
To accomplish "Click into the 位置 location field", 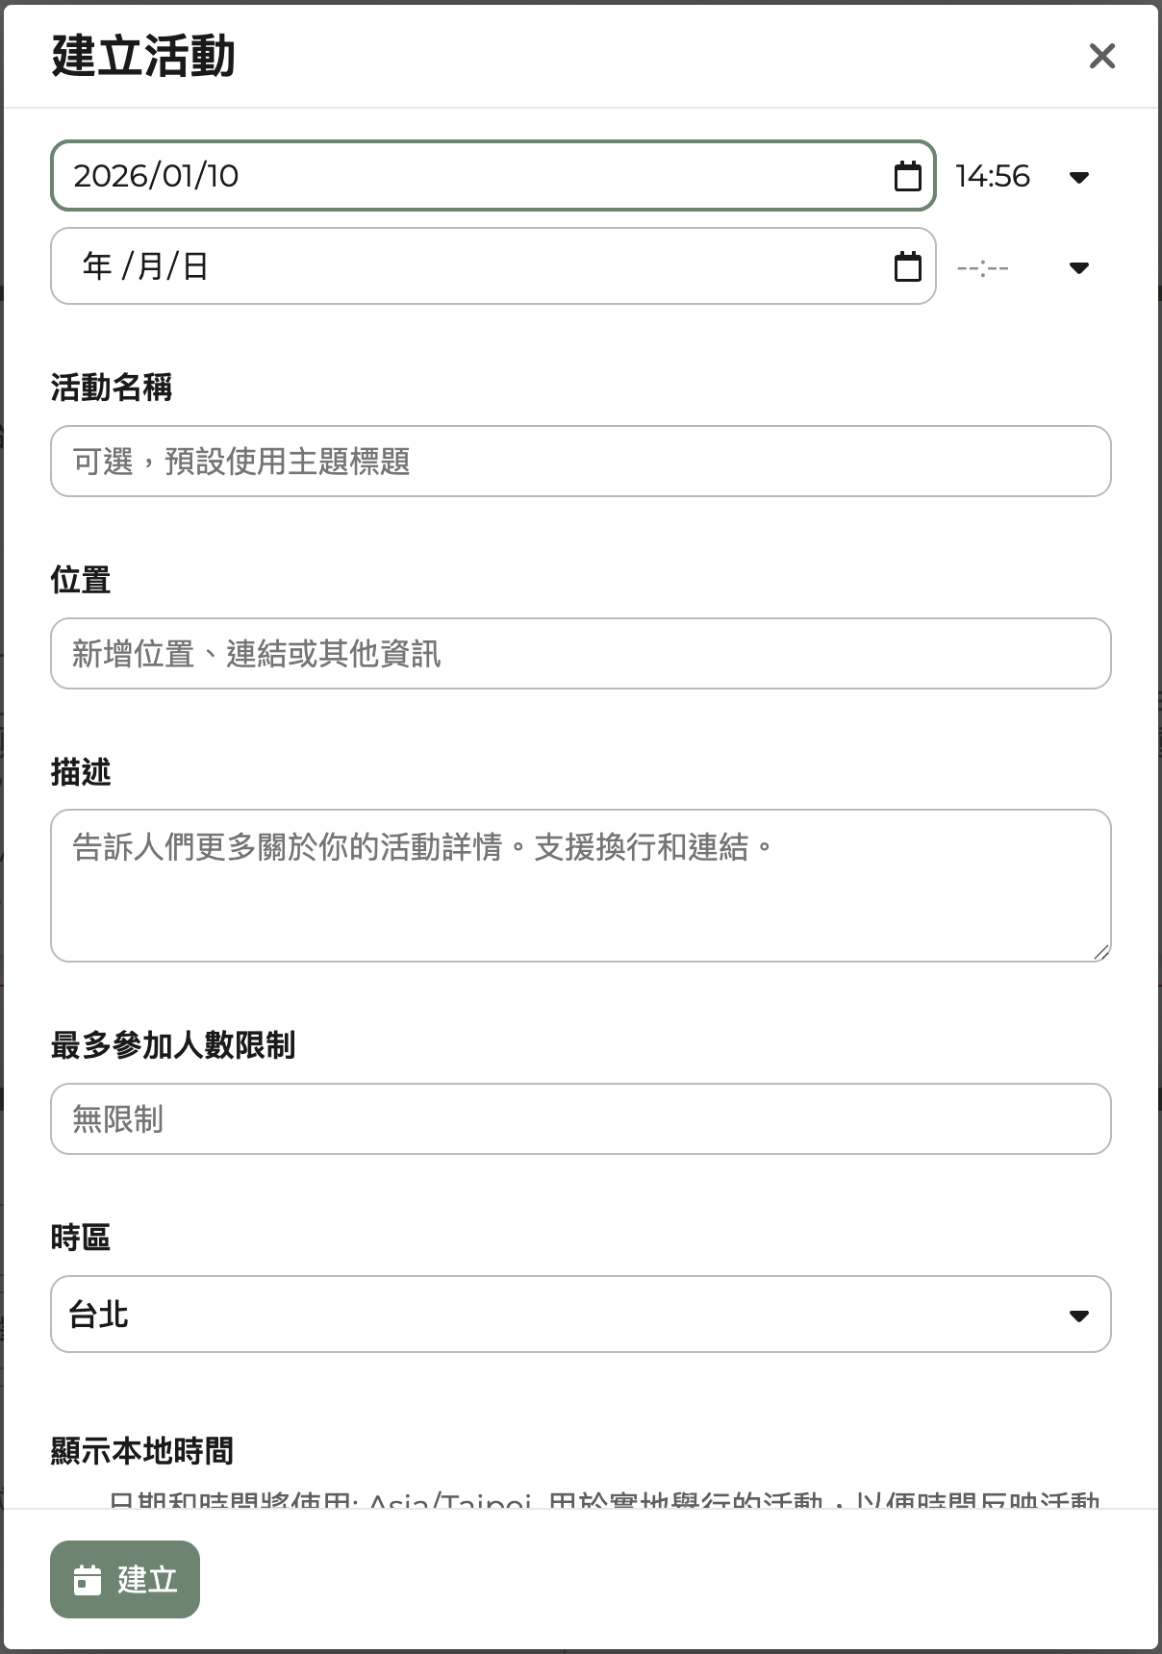I will pos(580,654).
